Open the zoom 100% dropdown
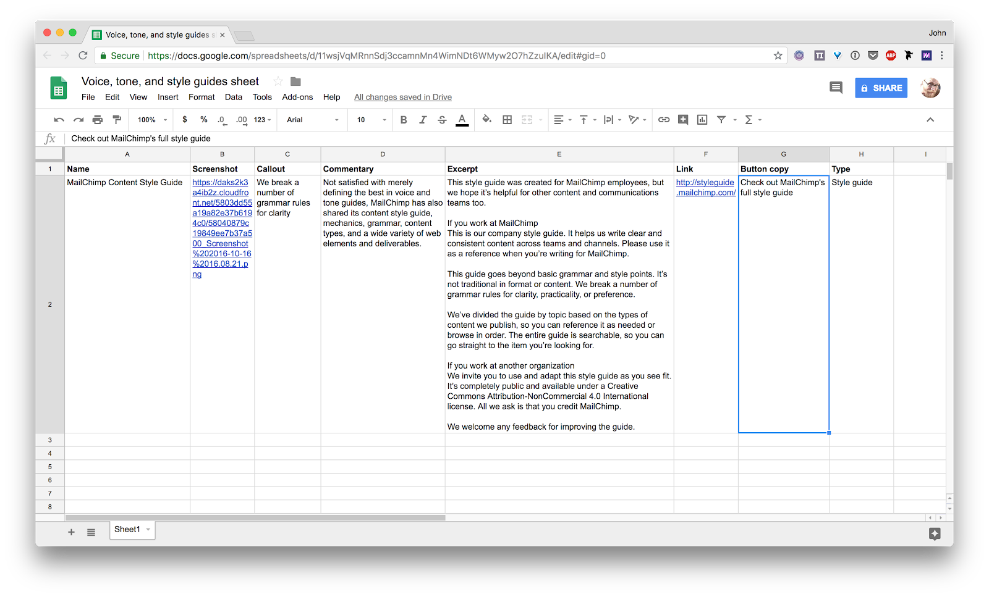This screenshot has height=597, width=989. click(152, 120)
